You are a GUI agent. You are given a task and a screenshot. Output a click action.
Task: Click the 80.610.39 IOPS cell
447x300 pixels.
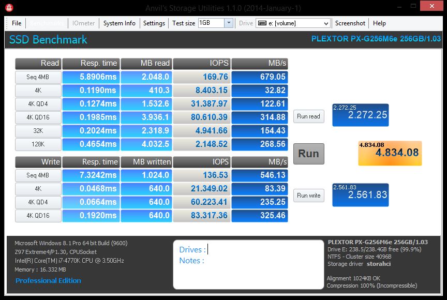pyautogui.click(x=202, y=117)
